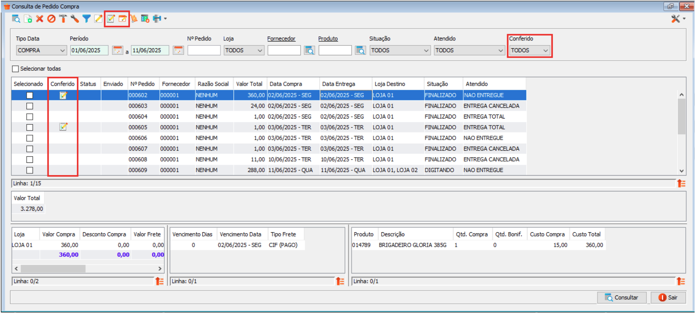Sort by the Valor Total column header

[249, 84]
